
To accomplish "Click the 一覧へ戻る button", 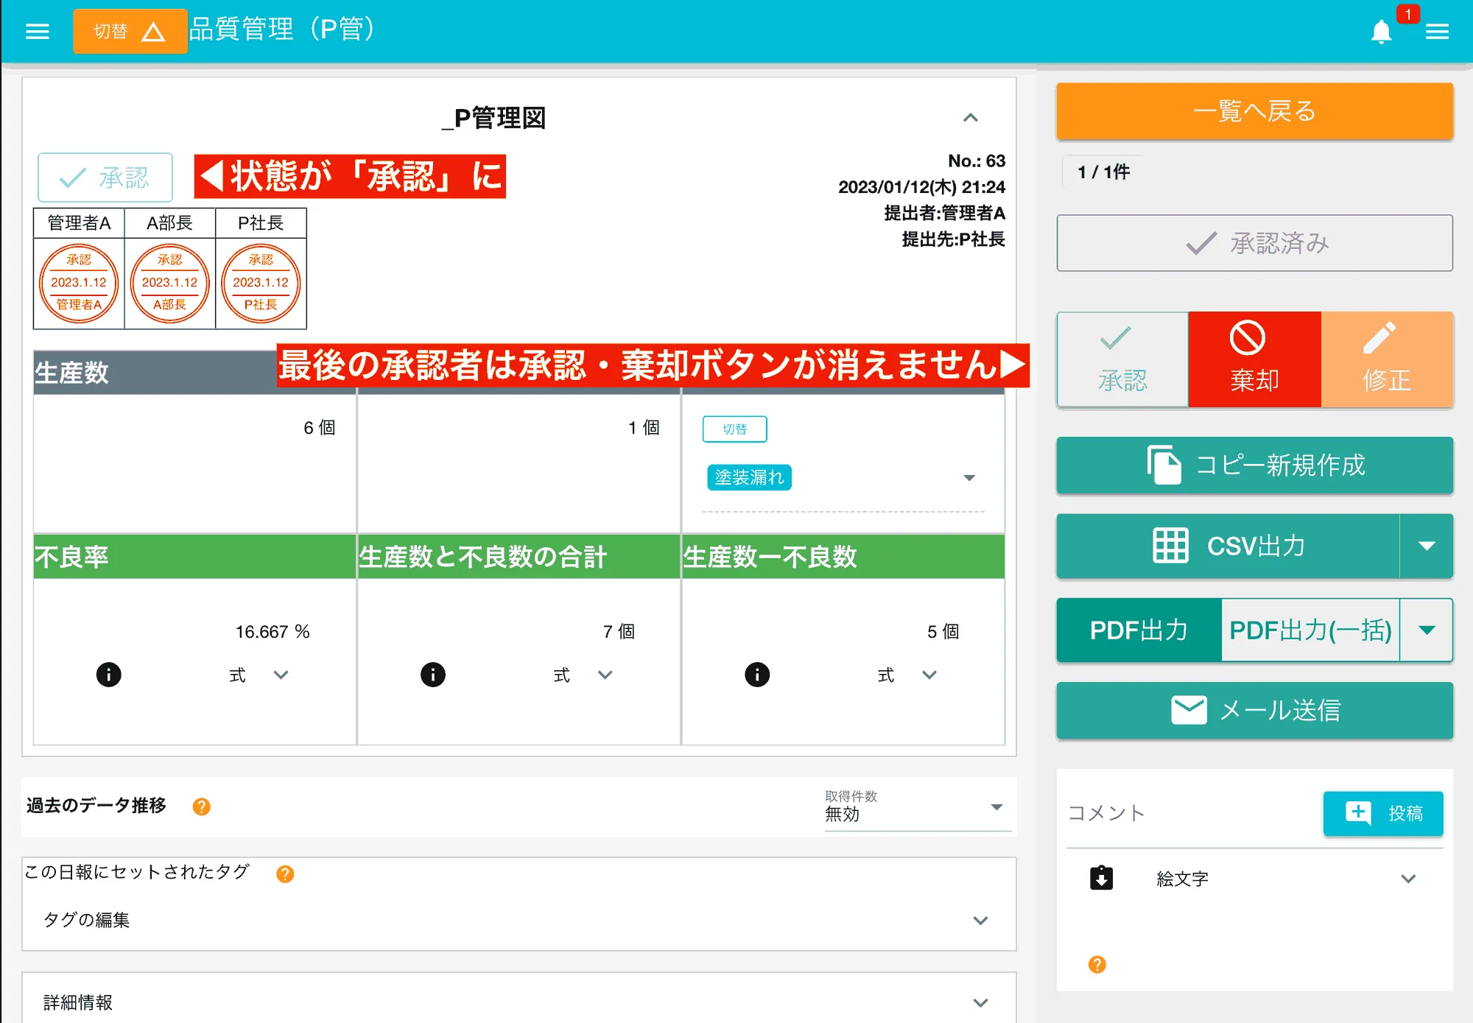I will click(1254, 111).
